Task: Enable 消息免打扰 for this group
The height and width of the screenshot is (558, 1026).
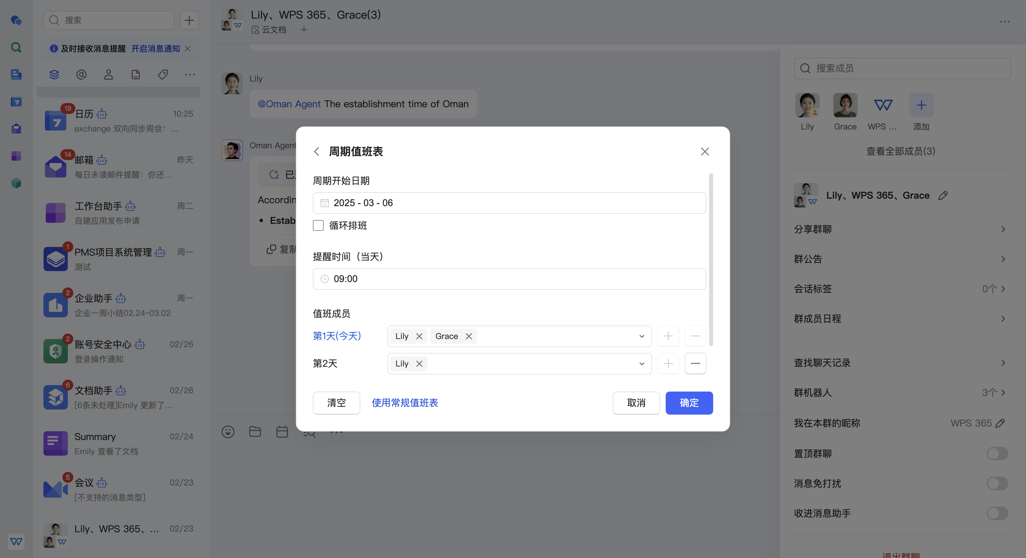Action: (x=996, y=483)
